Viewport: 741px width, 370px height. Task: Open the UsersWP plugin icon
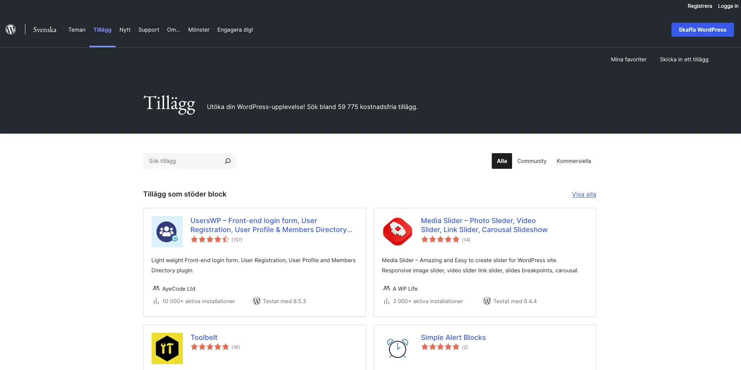167,232
